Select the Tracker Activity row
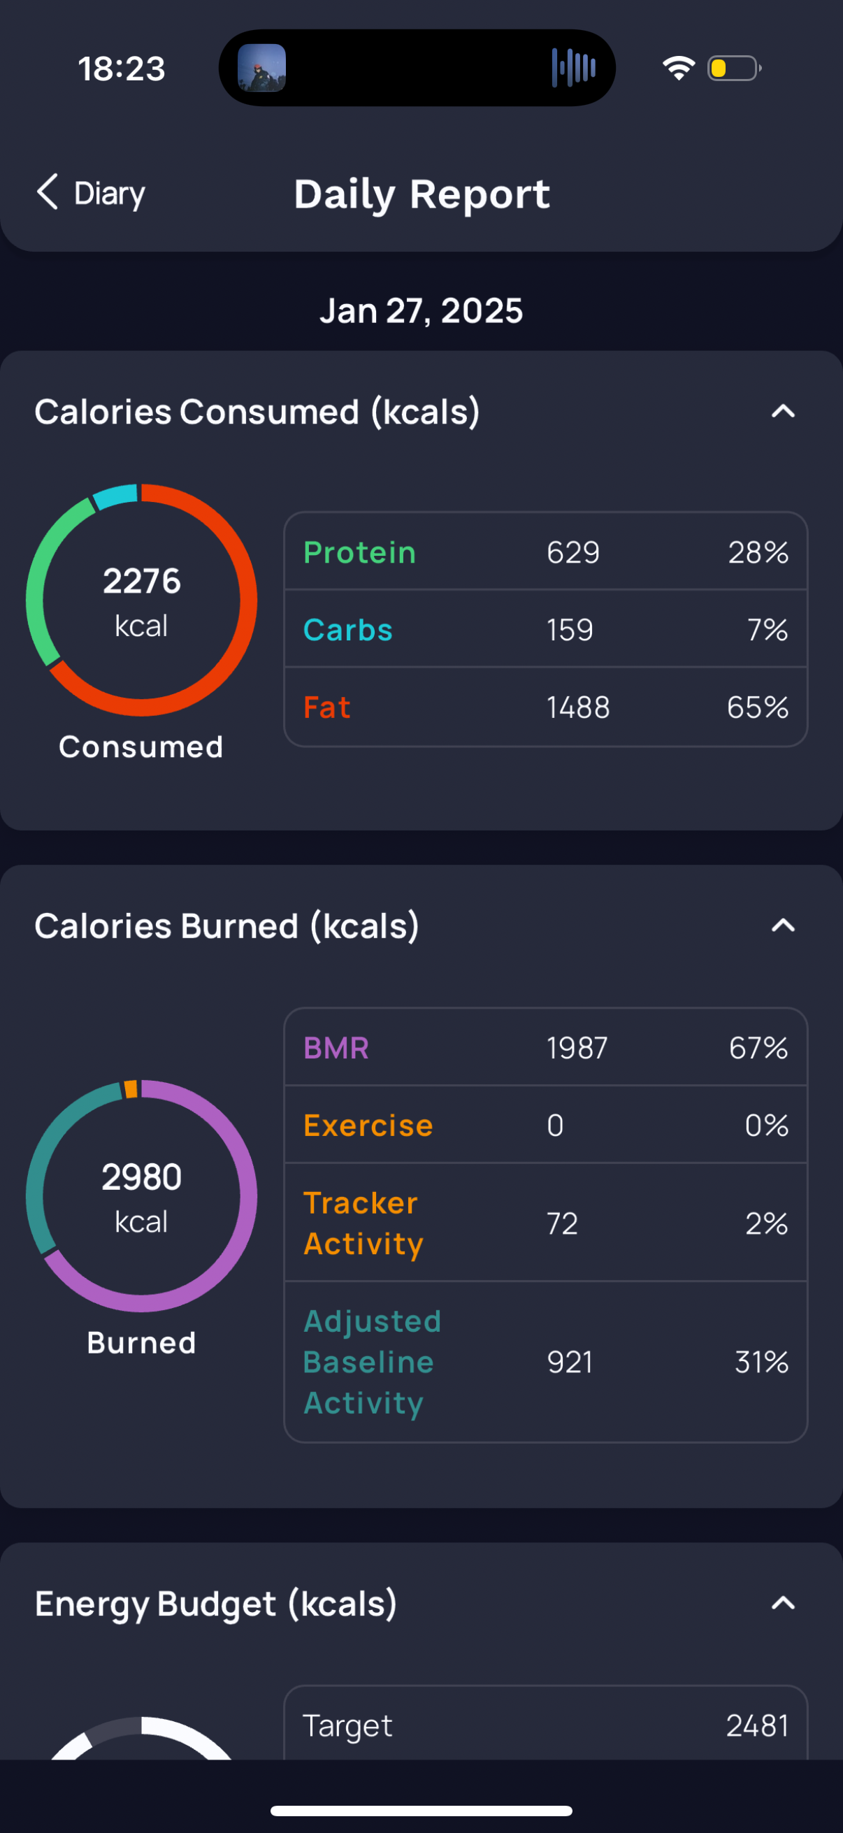The width and height of the screenshot is (843, 1833). 546,1223
